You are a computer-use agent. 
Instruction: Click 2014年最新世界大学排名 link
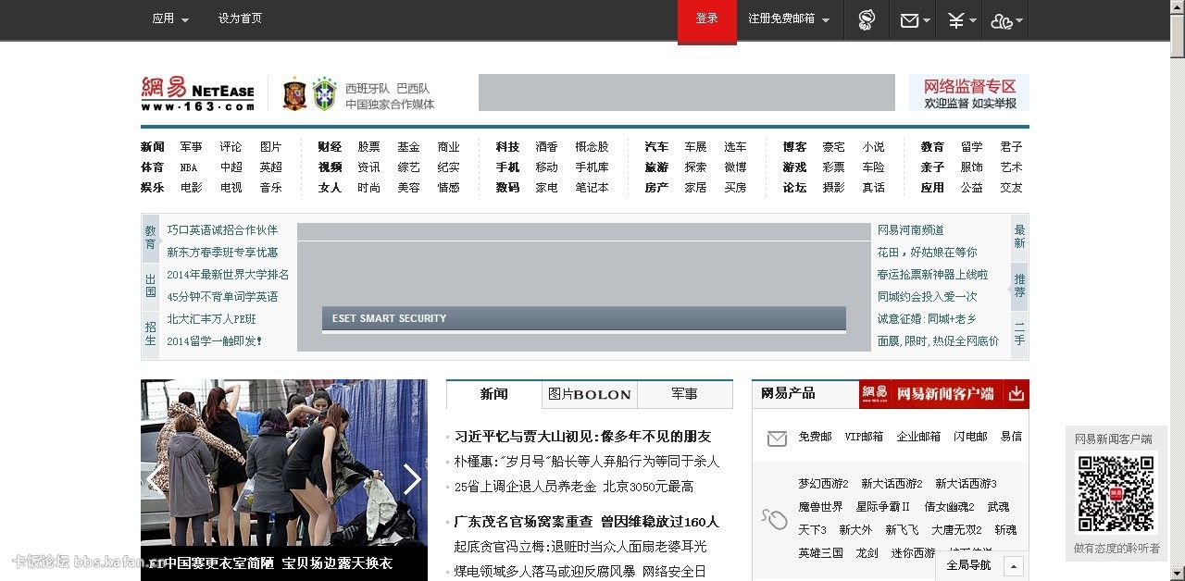point(228,275)
